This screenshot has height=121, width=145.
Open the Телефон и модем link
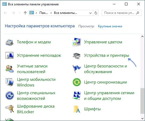[x=34, y=42]
